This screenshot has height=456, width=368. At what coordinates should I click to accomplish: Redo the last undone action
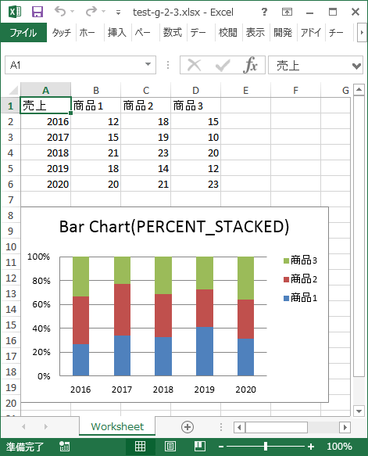[91, 12]
